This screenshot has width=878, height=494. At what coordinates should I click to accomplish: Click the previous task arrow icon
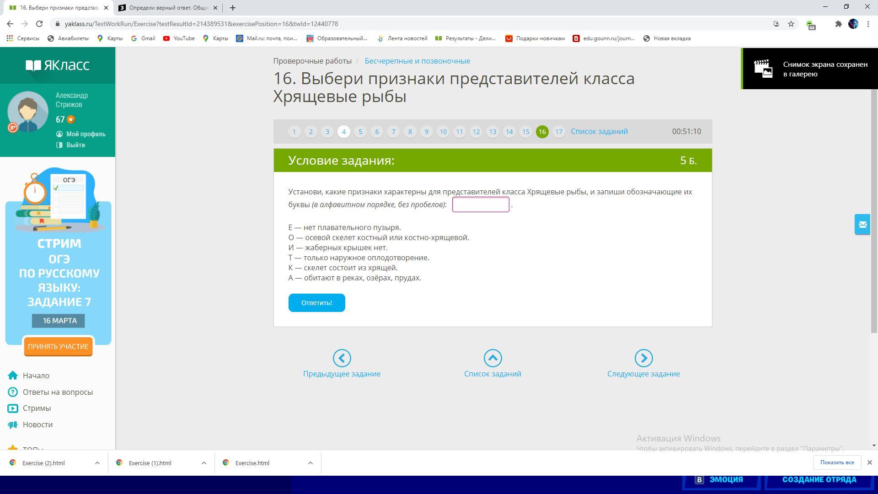(342, 358)
